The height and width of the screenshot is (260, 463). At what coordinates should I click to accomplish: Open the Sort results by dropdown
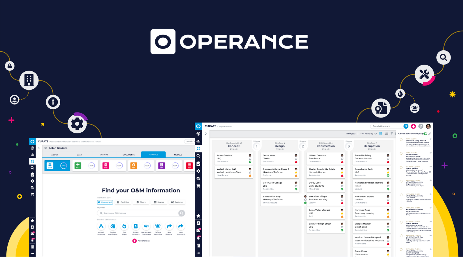367,134
